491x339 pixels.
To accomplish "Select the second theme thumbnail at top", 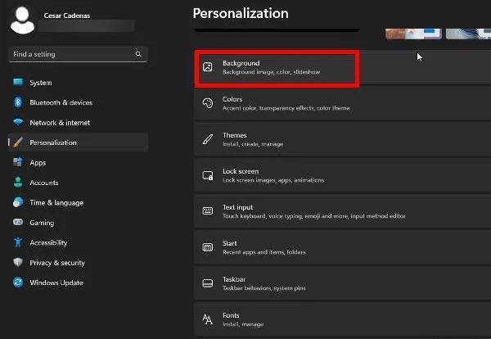I will [468, 34].
